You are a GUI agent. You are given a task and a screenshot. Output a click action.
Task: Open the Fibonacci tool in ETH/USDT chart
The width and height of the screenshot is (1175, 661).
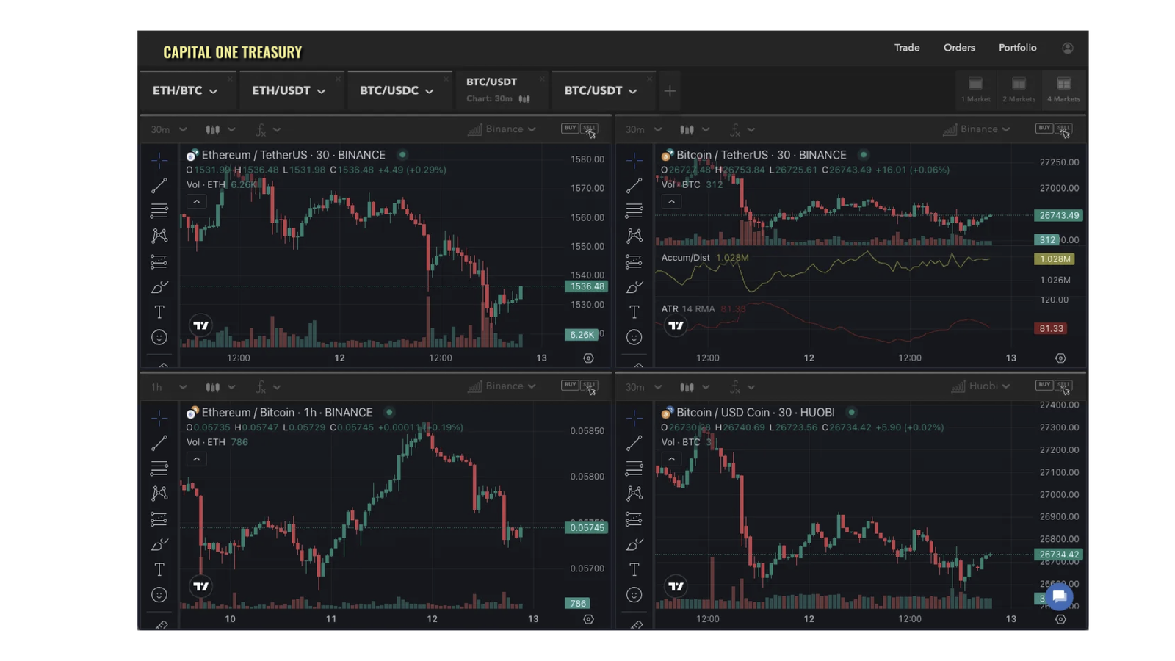click(159, 211)
